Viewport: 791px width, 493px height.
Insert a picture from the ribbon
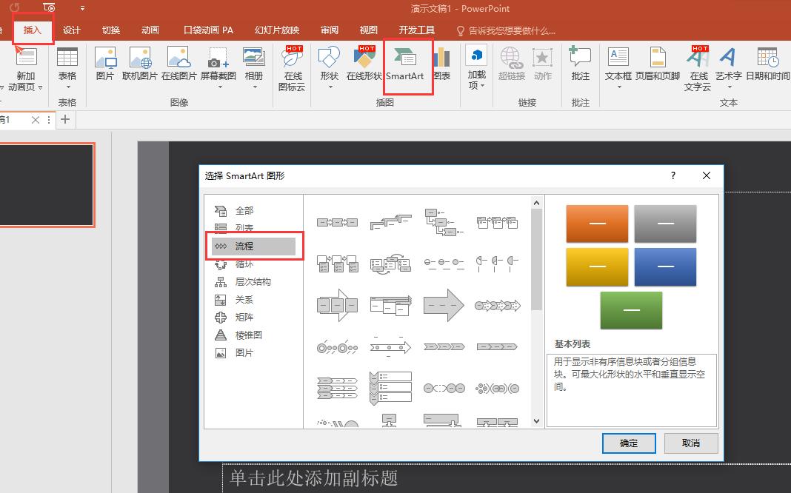(x=104, y=67)
